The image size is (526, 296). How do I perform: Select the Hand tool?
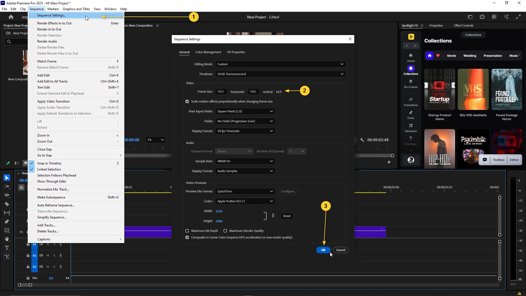click(x=7, y=239)
